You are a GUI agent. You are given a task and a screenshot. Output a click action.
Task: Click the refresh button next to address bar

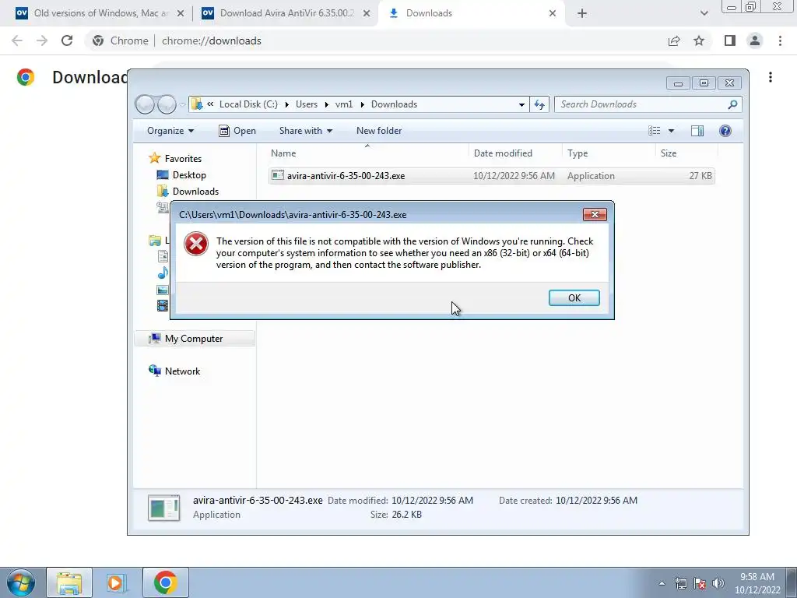[539, 104]
